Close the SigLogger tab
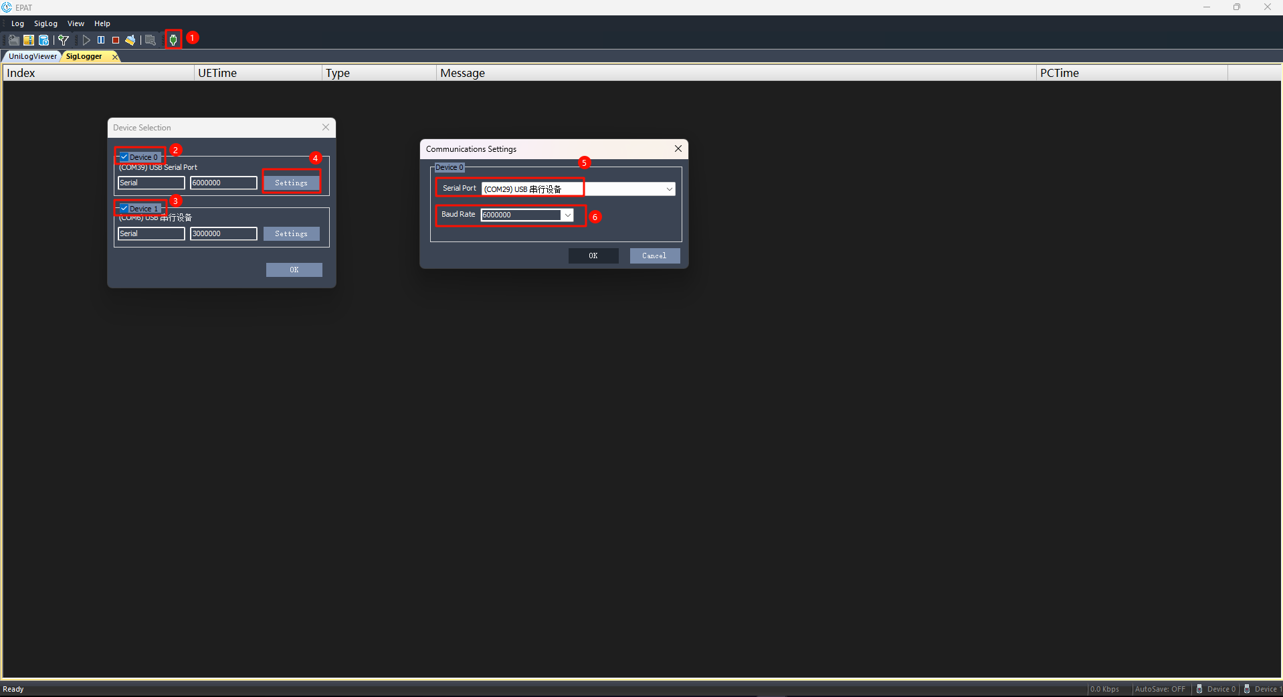This screenshot has height=697, width=1283. click(x=115, y=57)
